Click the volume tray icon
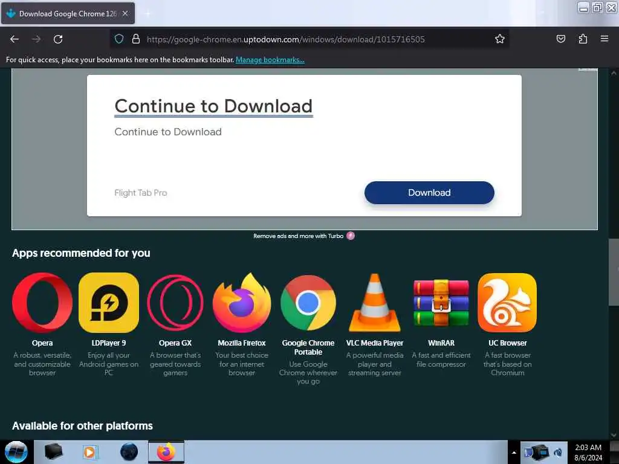This screenshot has width=619, height=464. [x=558, y=453]
